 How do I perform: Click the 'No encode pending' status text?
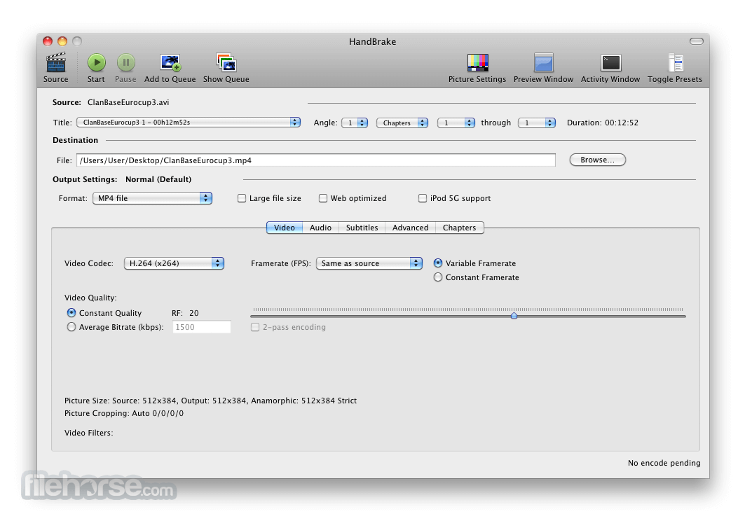point(664,463)
